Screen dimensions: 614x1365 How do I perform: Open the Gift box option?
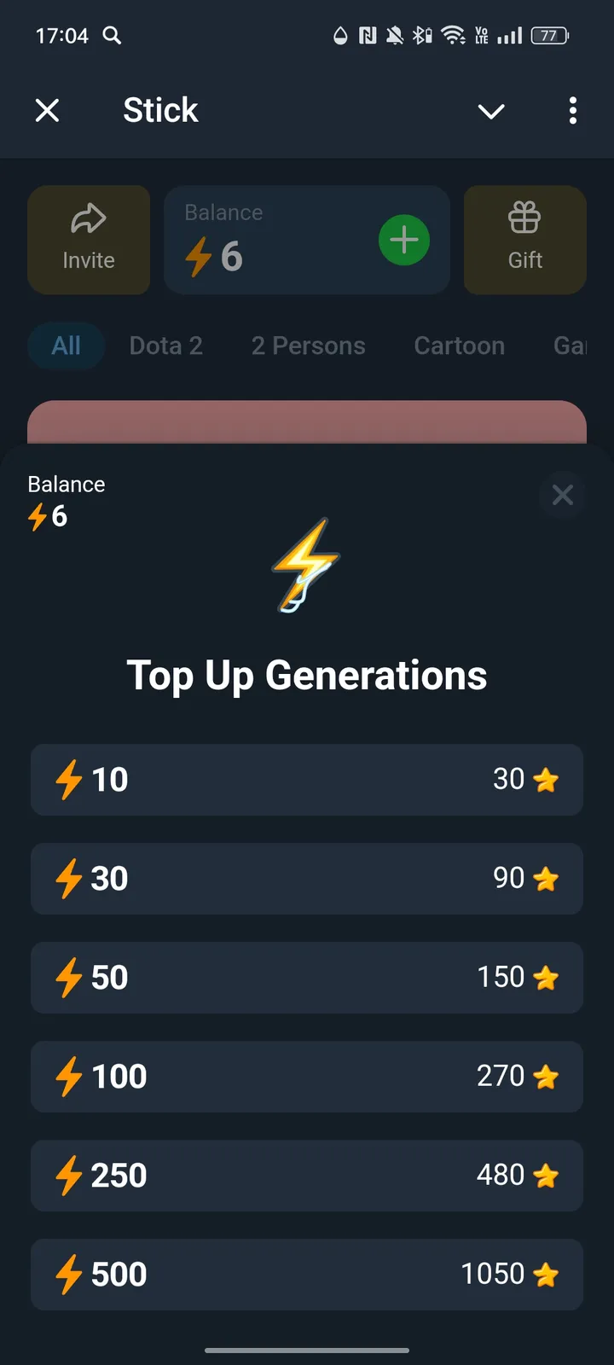pyautogui.click(x=524, y=240)
